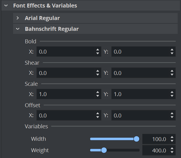Decrease the Weight value with down arrow
This screenshot has height=158, width=181.
[172, 152]
